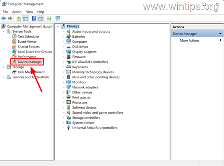Screen dimensions: 224x166
Task: Expand the Other devices category
Action: click(63, 92)
